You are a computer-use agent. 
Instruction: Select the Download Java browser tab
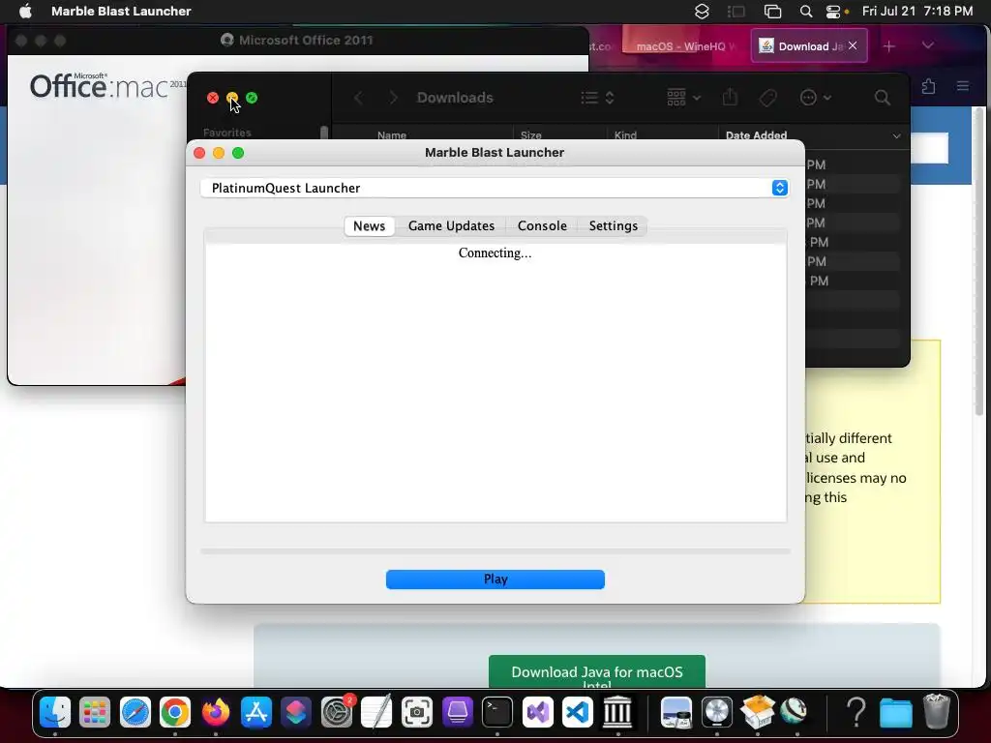(808, 46)
